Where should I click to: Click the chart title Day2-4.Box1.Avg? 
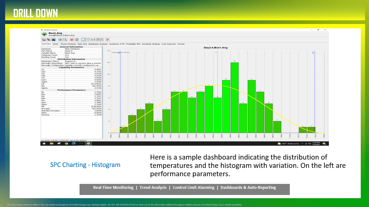tap(215, 47)
